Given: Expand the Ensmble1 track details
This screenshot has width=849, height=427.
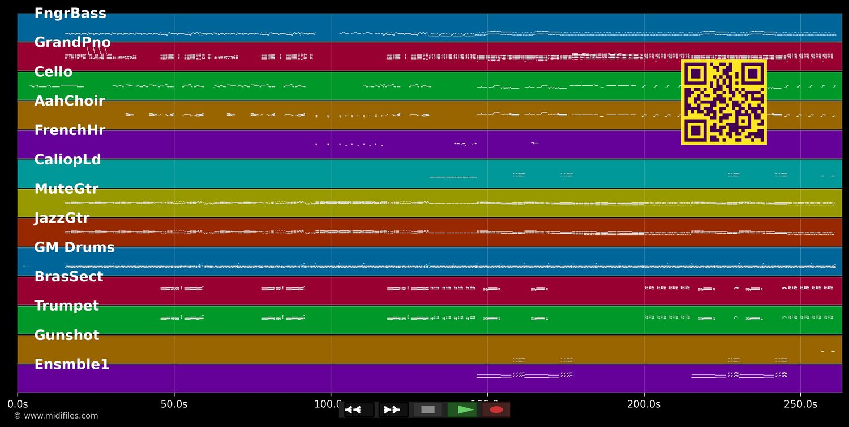Looking at the screenshot, I should tap(72, 364).
